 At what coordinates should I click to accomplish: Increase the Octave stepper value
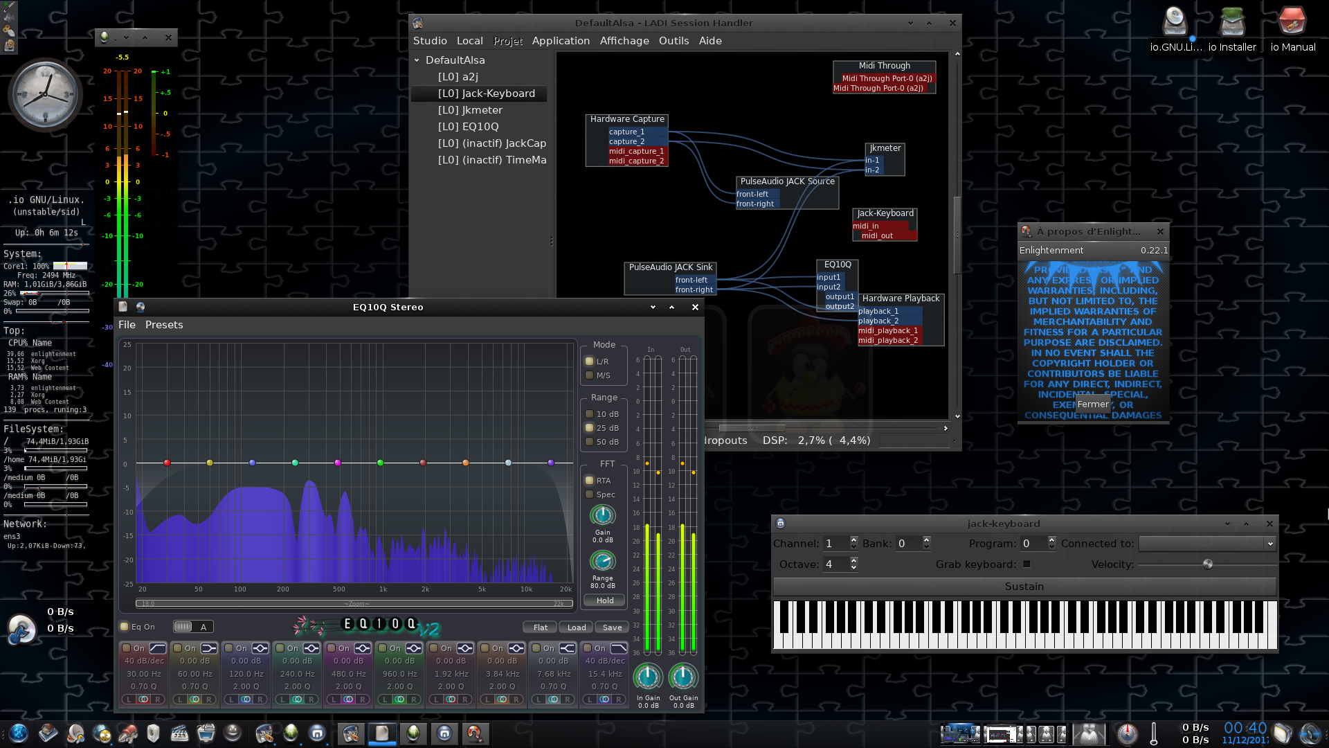coord(853,560)
